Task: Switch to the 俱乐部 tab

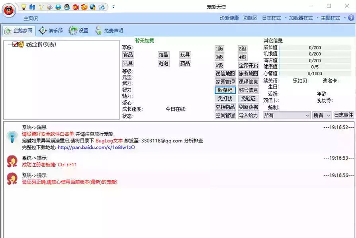Action: [51, 30]
